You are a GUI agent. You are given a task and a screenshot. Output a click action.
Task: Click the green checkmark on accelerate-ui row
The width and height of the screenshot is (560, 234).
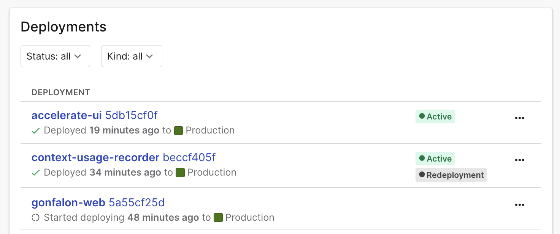coord(36,131)
